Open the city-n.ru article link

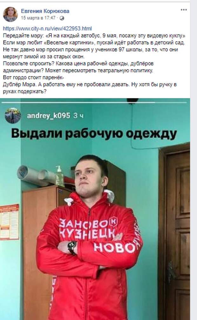(x=47, y=28)
